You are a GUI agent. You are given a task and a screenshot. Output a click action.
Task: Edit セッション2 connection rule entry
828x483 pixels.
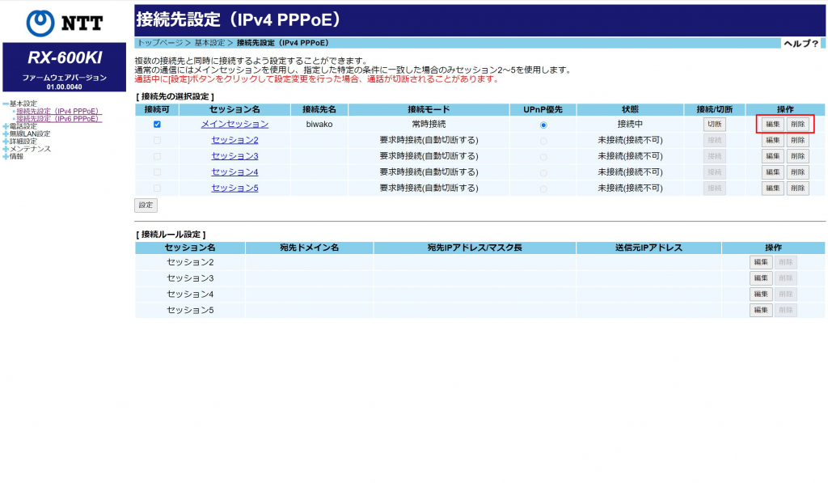(761, 262)
